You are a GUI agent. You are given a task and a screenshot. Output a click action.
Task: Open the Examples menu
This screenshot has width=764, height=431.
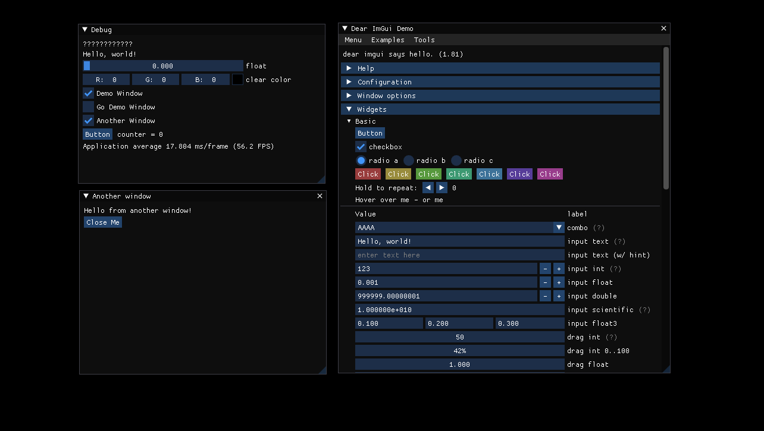[387, 40]
